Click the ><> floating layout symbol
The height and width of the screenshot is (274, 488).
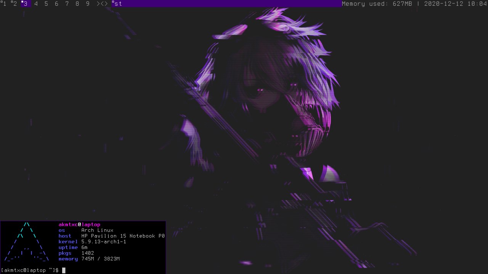click(102, 4)
